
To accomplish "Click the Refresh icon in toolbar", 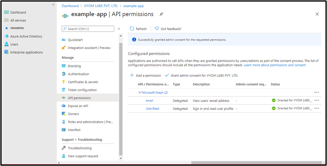I will click(132, 29).
